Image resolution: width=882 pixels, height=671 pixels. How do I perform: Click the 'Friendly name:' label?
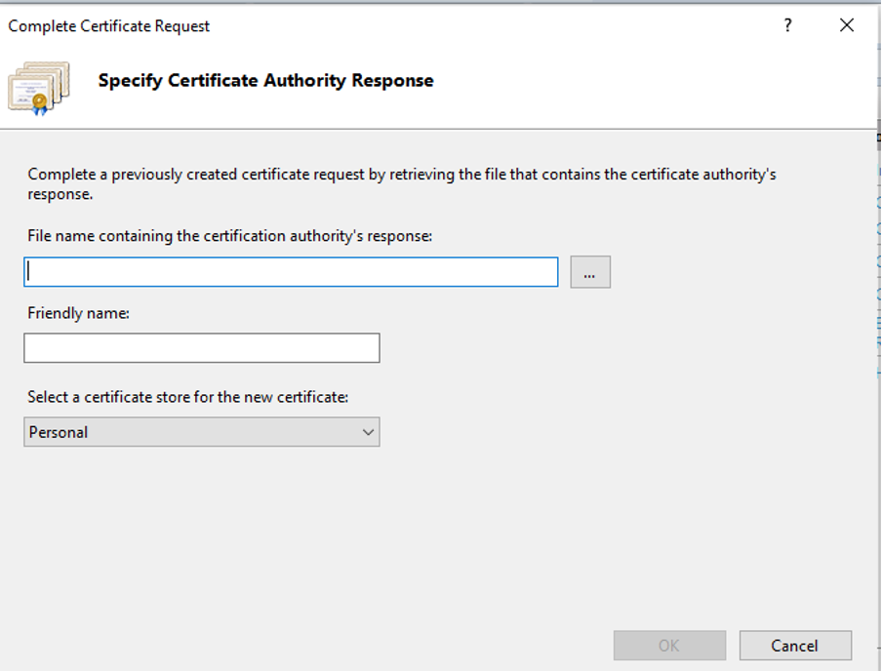pos(78,313)
